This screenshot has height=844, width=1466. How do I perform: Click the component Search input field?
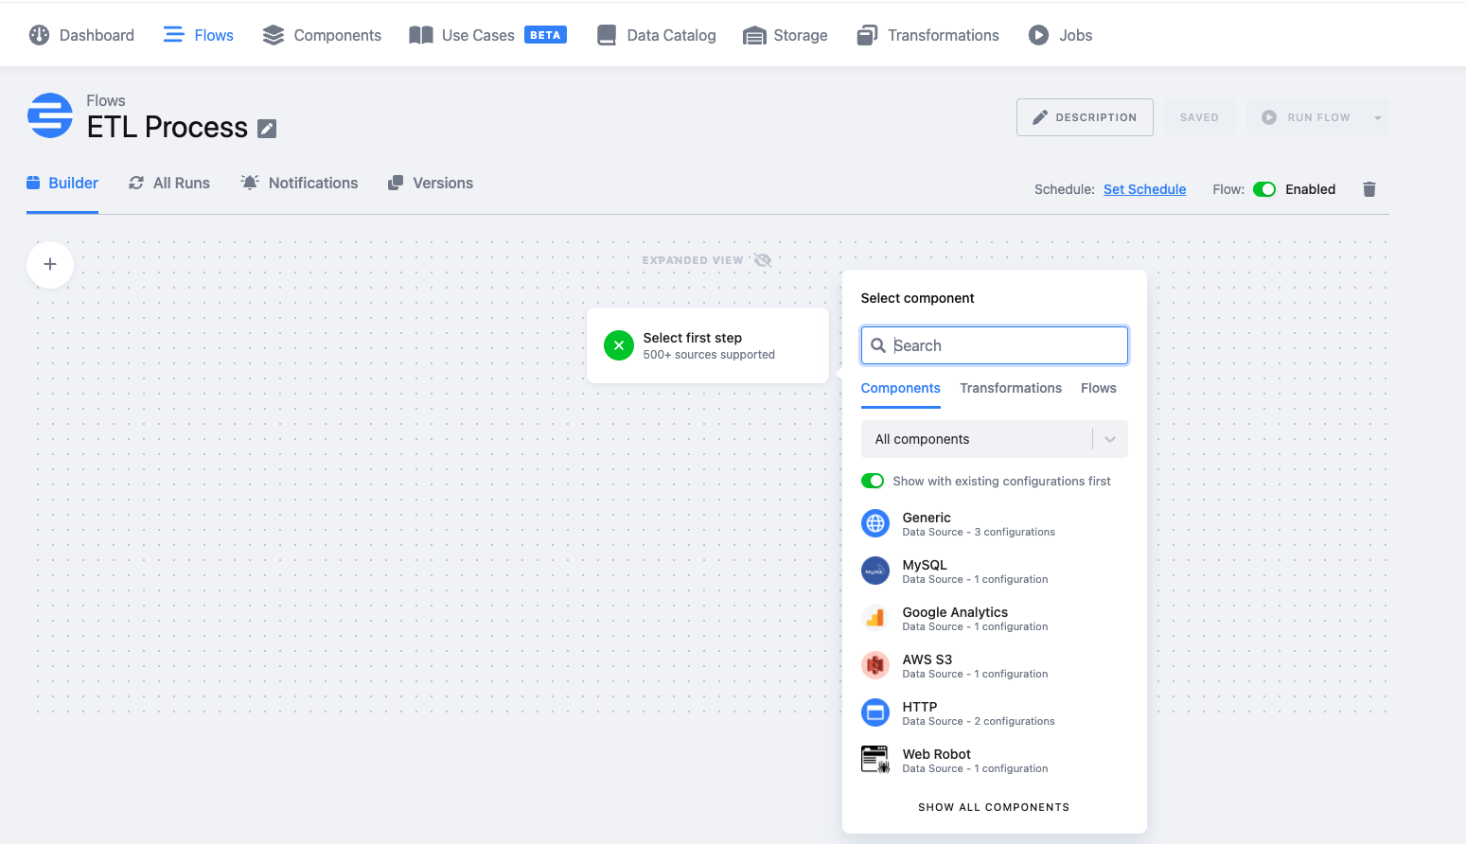tap(995, 345)
